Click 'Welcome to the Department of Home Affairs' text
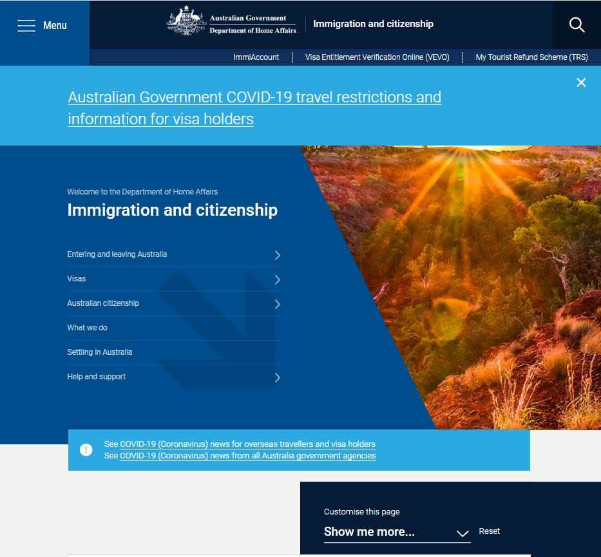The image size is (601, 557). pos(142,191)
